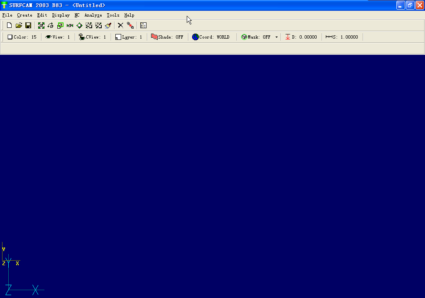Select the zoom window icon
Viewport: 425px width, 298px height.
(60, 25)
